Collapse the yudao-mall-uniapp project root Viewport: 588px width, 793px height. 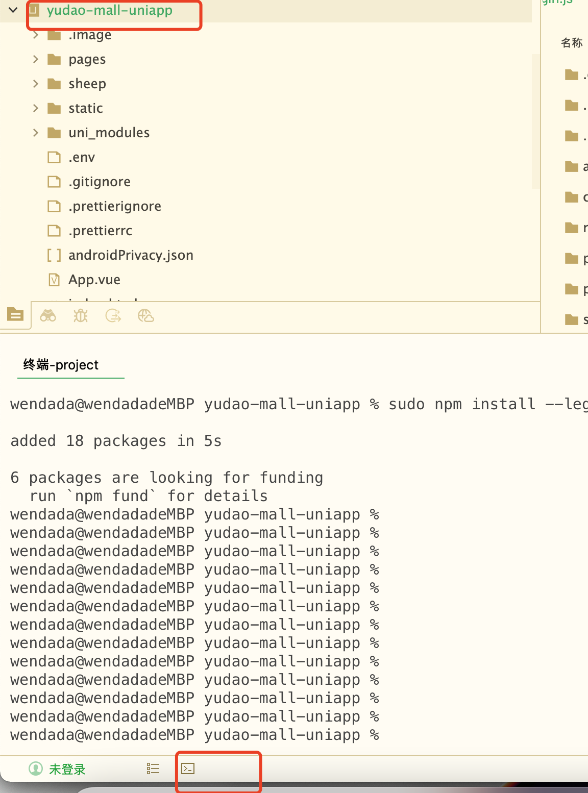13,10
